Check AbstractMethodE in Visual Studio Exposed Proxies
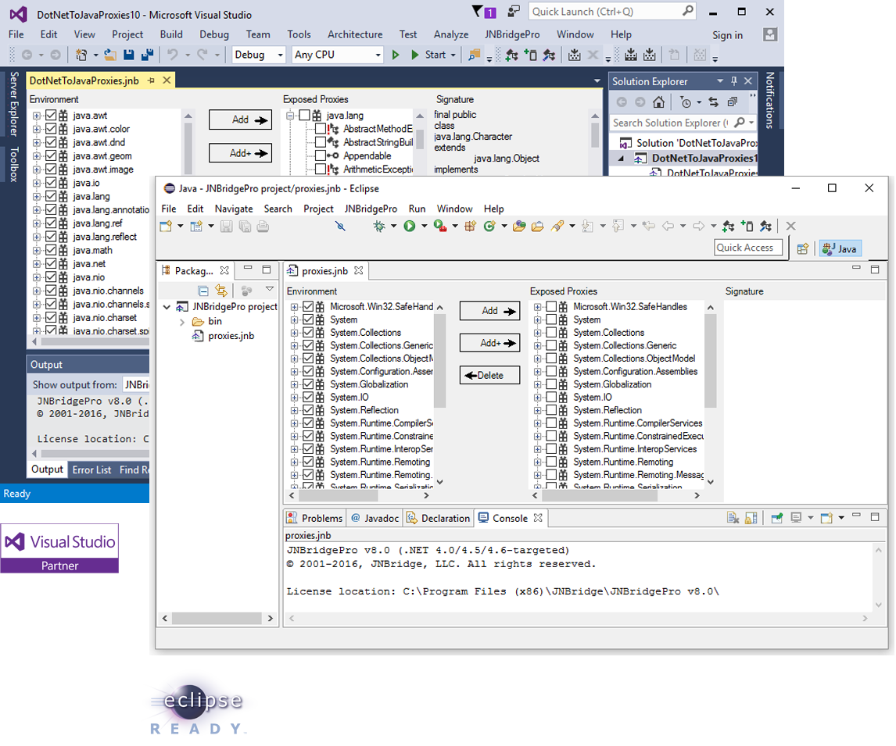Viewport: 896px width, 746px height. 321,128
